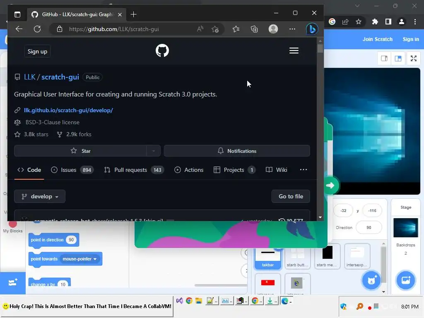Image resolution: width=424 pixels, height=318 pixels.
Task: Click the Chrome share icon
Action: coord(345,22)
